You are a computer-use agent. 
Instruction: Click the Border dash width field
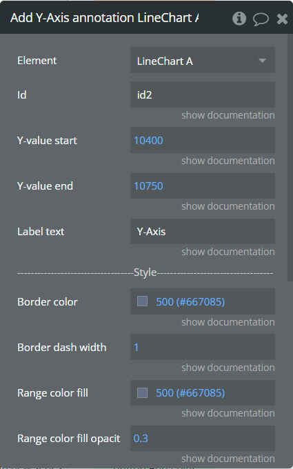(x=203, y=347)
